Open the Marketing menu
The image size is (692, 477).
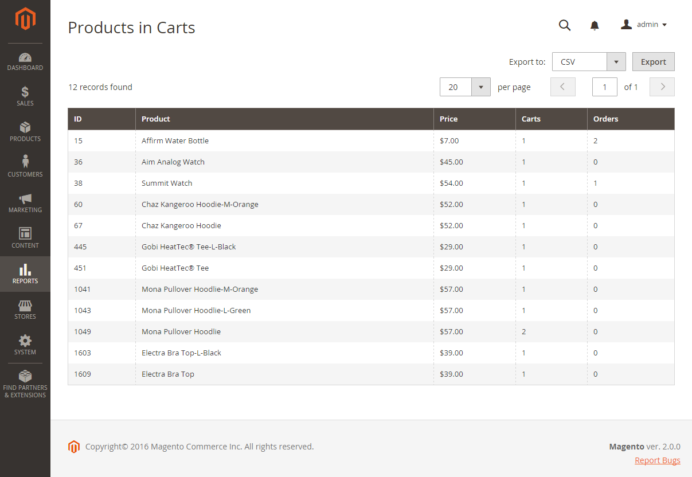tap(25, 203)
